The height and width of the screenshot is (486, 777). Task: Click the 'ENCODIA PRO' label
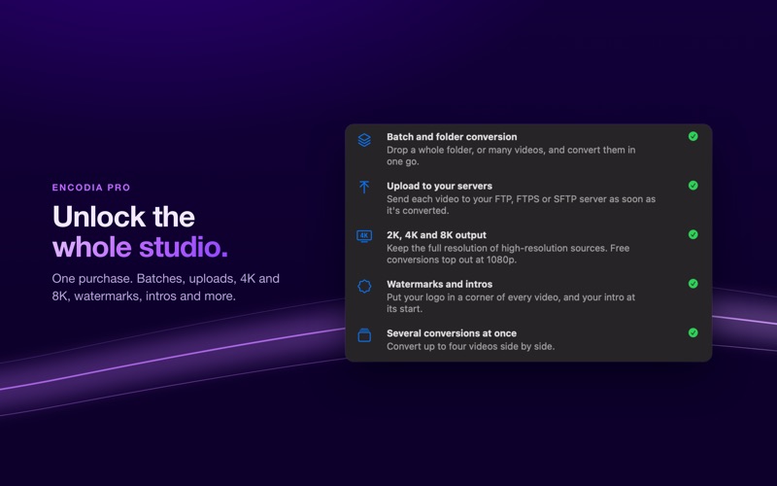tap(91, 188)
